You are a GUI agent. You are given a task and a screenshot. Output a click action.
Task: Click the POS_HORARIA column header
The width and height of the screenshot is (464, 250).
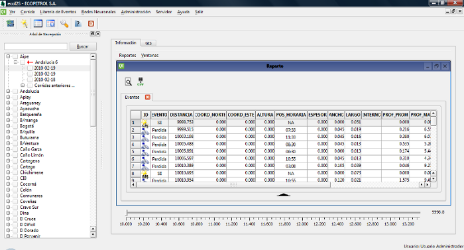(291, 115)
